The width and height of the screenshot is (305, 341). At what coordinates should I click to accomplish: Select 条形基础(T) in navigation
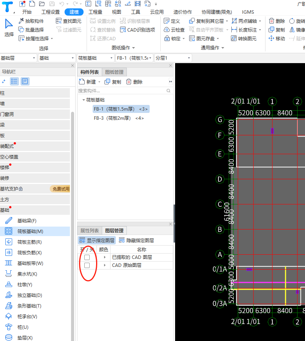pos(35,306)
